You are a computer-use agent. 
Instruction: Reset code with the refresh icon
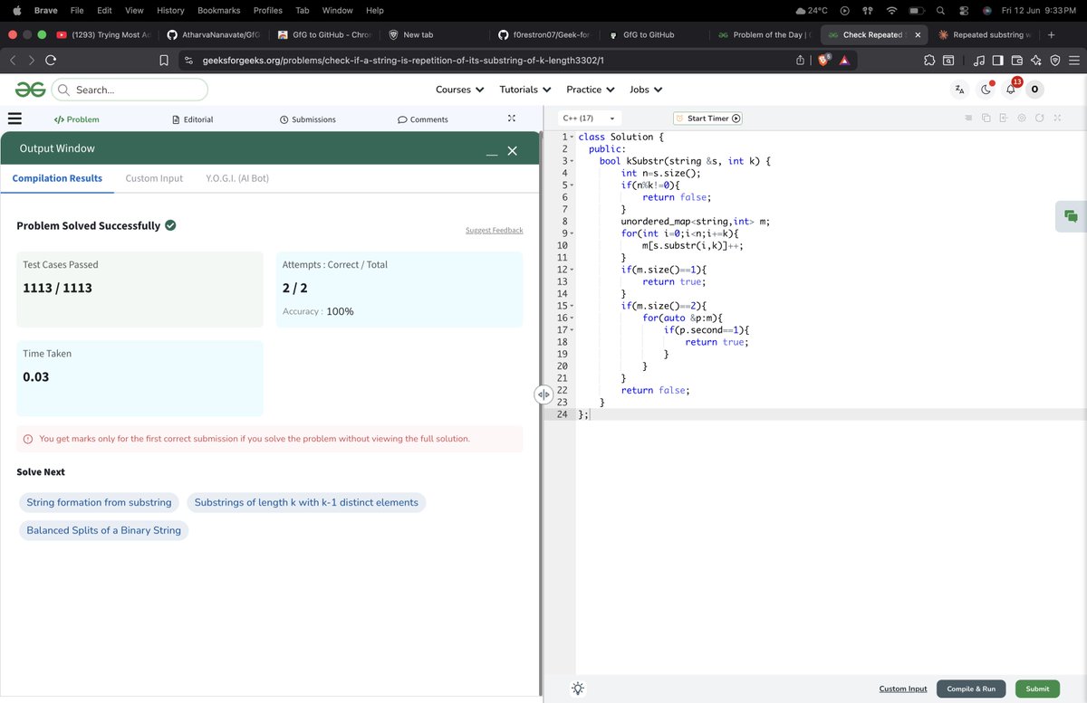(x=1039, y=119)
